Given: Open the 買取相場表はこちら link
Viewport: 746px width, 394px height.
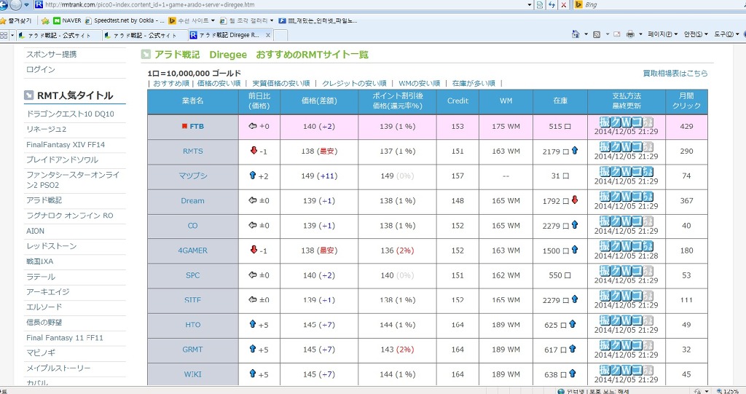Looking at the screenshot, I should pos(675,74).
